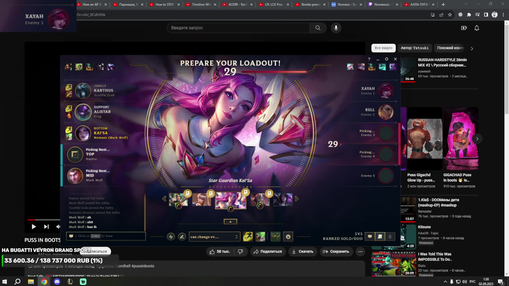Open the Chrome three-dot main menu
The height and width of the screenshot is (286, 509).
click(503, 15)
